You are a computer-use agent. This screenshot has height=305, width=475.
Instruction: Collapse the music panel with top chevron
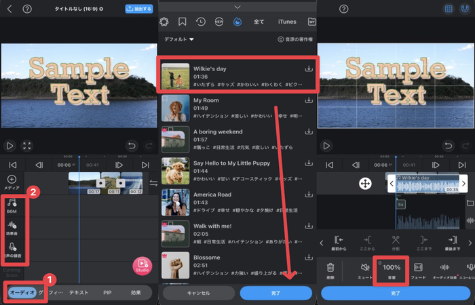[237, 6]
